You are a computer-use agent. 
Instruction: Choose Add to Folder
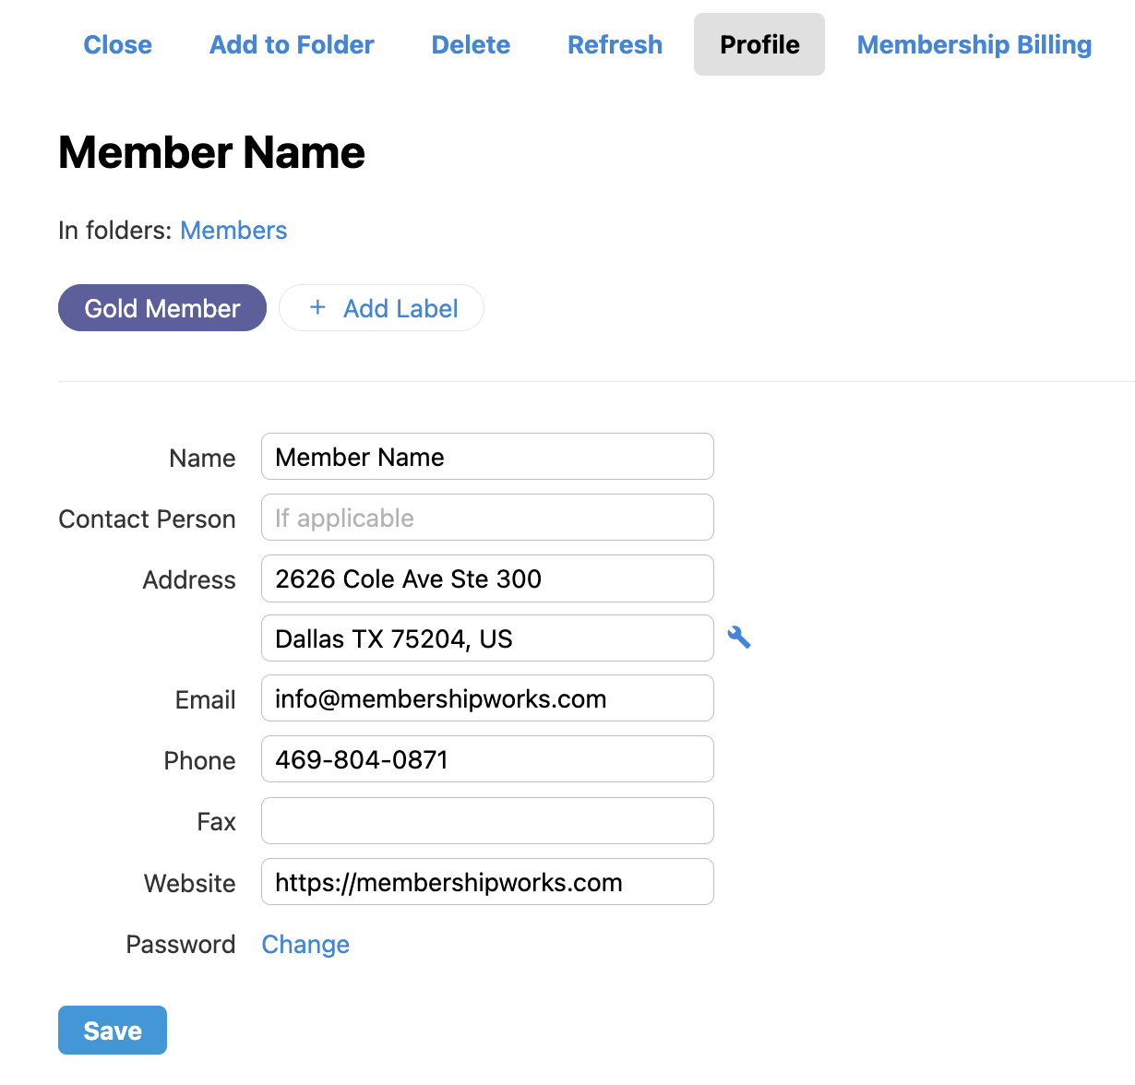(x=292, y=44)
